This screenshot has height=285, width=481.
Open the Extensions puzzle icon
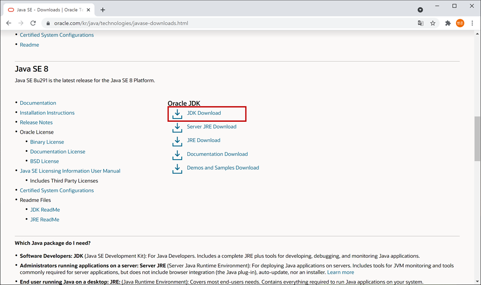448,23
